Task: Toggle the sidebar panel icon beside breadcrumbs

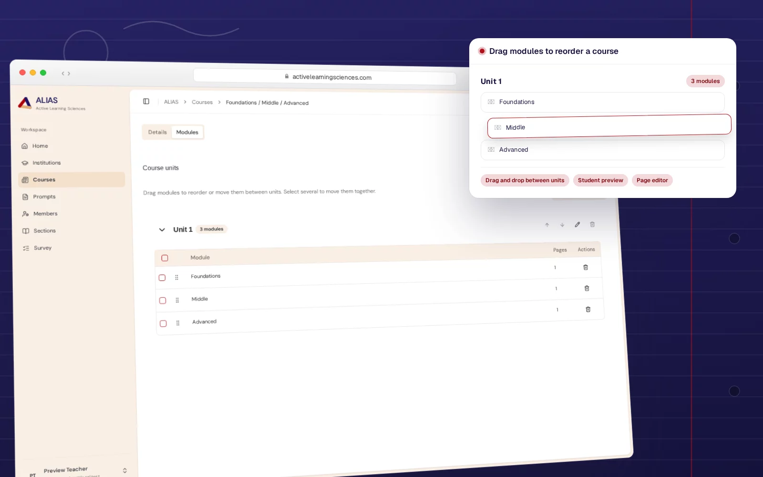Action: (146, 101)
